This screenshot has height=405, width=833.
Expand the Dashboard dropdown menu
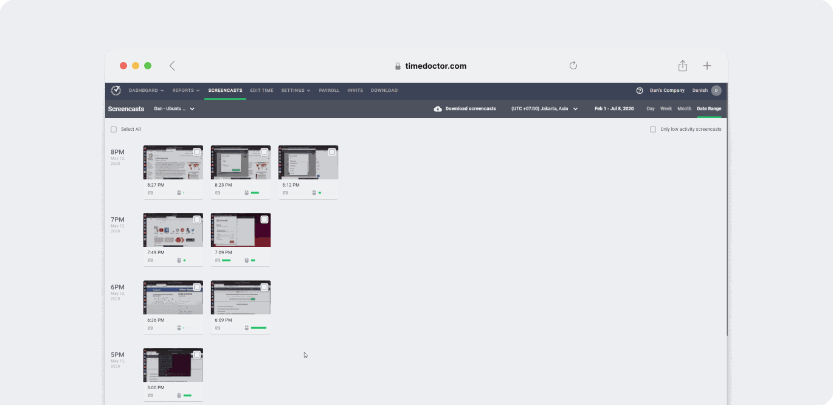[x=146, y=90]
